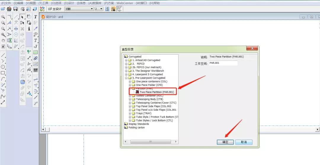Open the standards catalog house icon
320x165 pixels.
[9, 9]
